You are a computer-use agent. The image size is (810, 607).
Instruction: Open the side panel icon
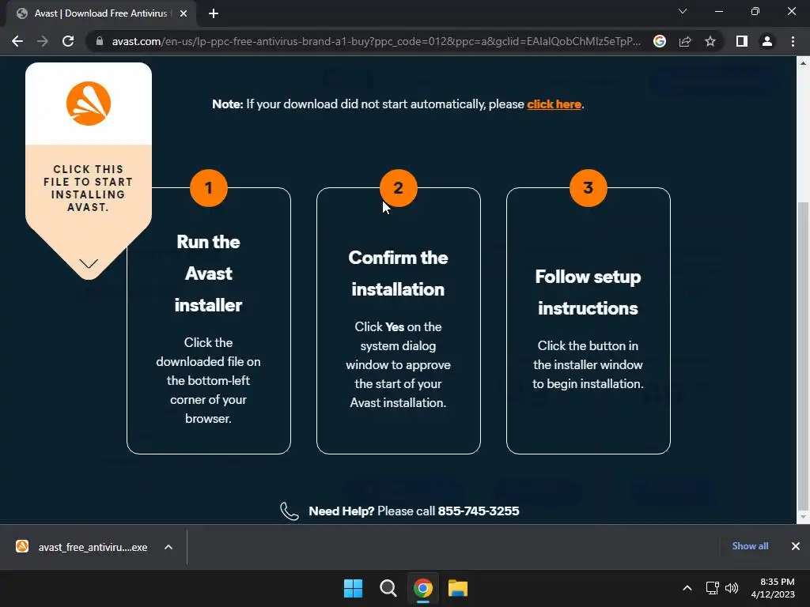(742, 41)
